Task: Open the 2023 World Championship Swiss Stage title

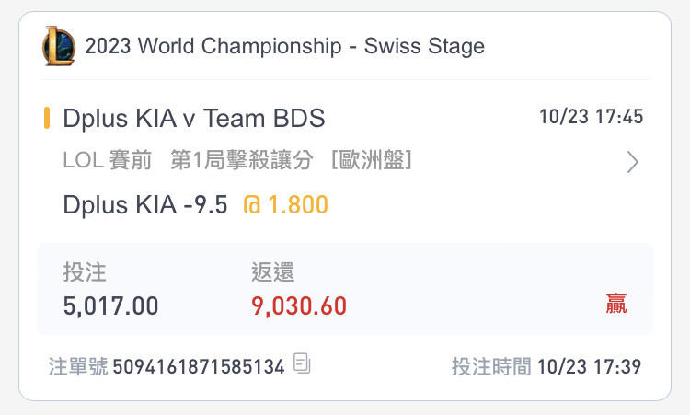Action: pyautogui.click(x=284, y=46)
